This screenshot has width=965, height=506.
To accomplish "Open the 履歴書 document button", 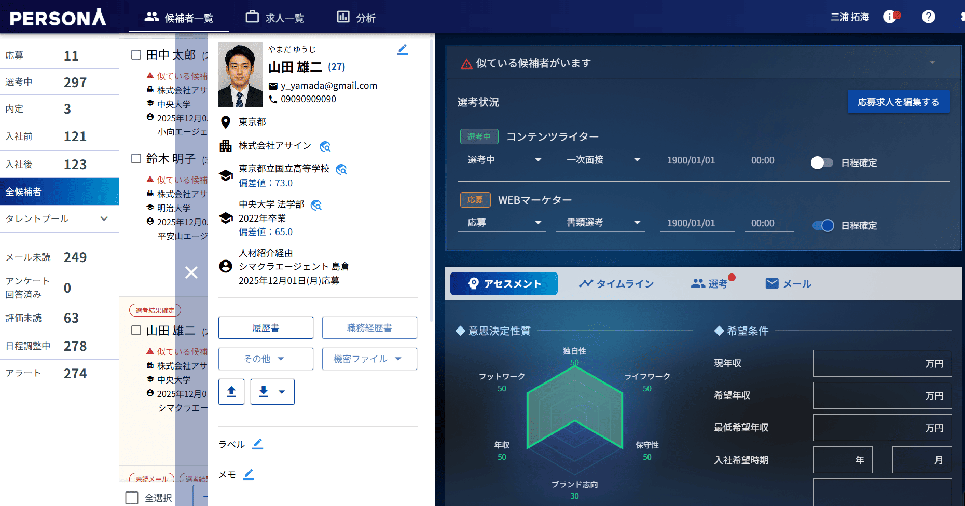I will [266, 327].
